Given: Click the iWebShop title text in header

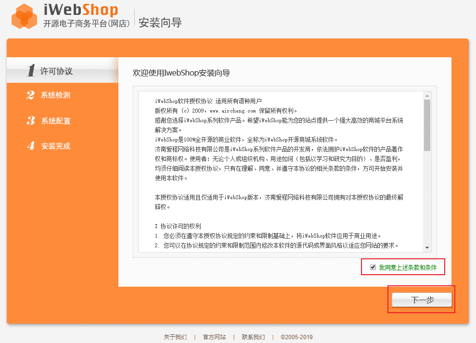Looking at the screenshot, I should pos(81,10).
